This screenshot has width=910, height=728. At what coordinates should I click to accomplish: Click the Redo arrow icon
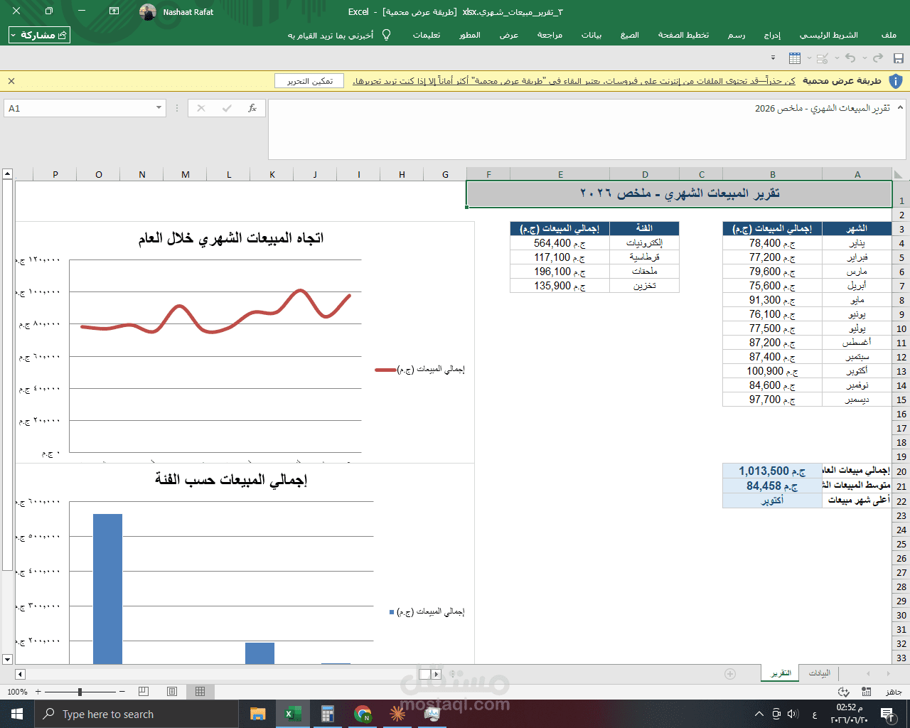click(x=878, y=58)
